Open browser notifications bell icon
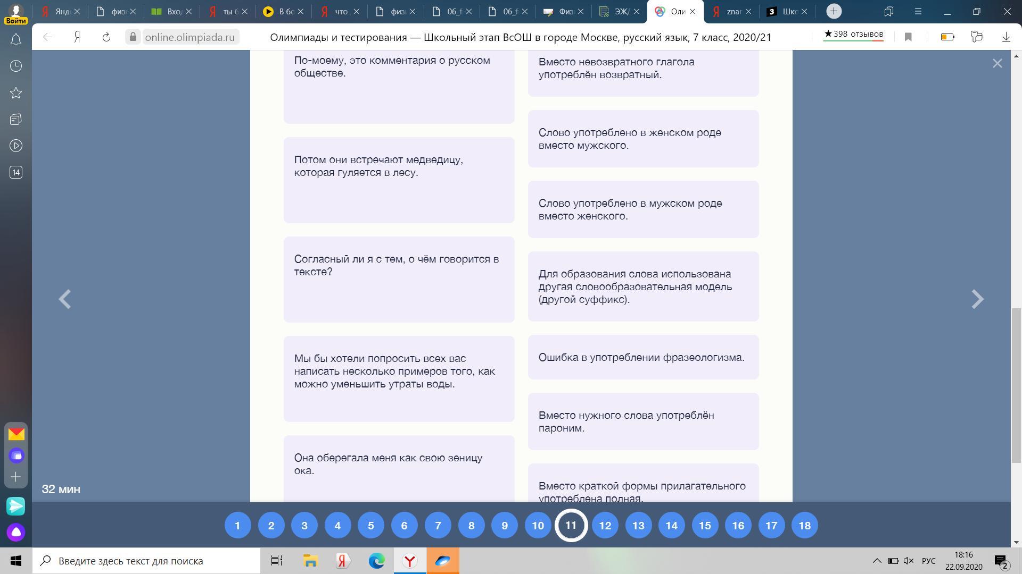1022x574 pixels. coord(16,40)
